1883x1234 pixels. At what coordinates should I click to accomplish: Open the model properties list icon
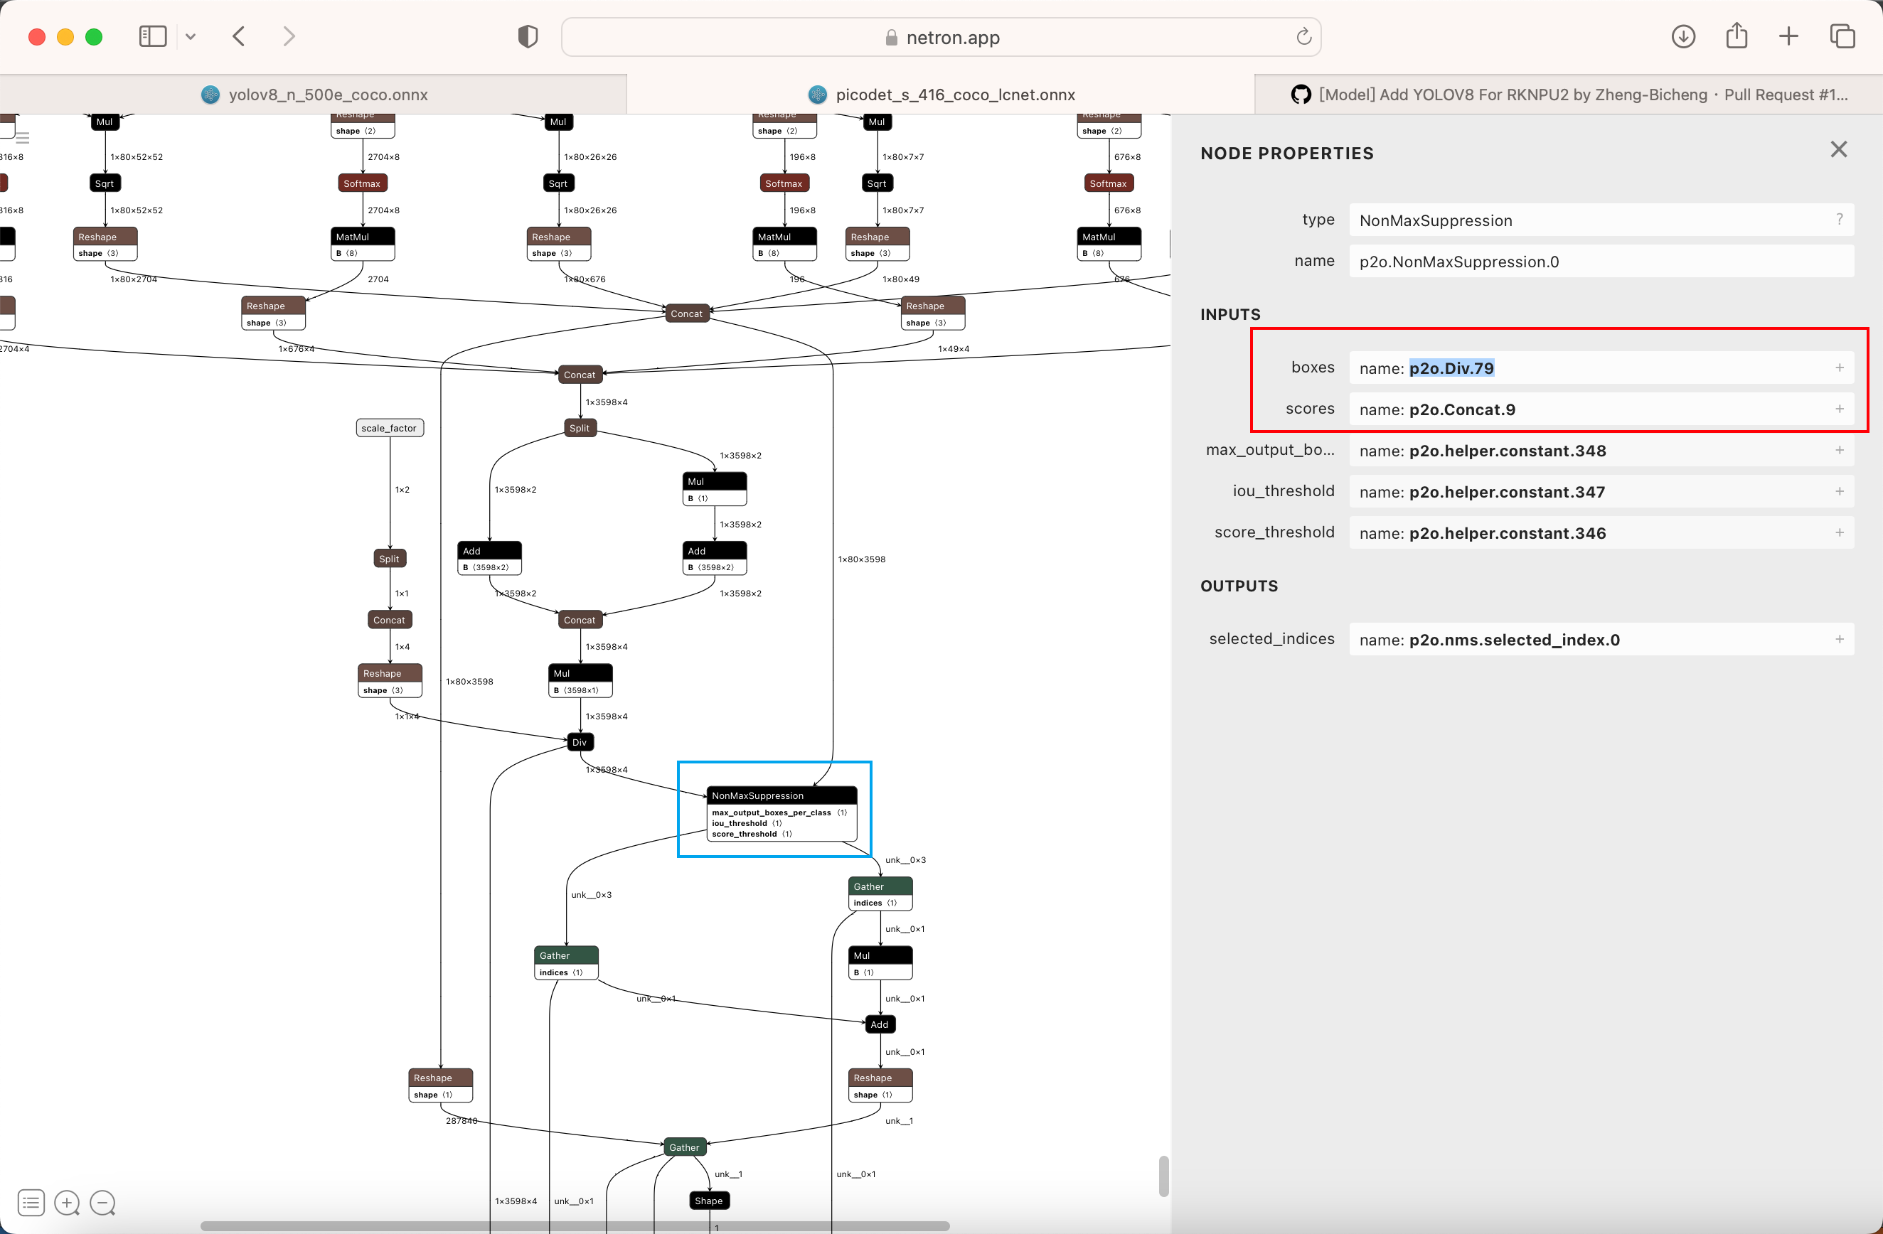[x=31, y=1203]
